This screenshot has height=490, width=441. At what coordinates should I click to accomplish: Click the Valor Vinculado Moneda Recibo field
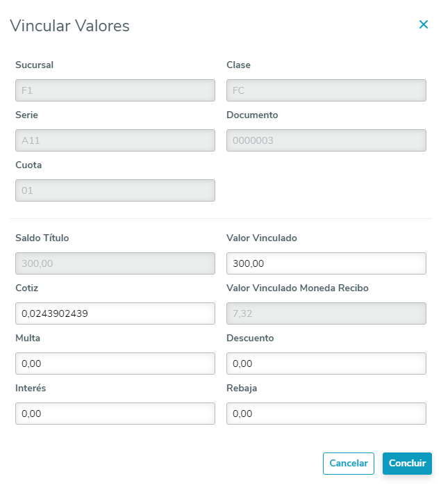coord(326,313)
